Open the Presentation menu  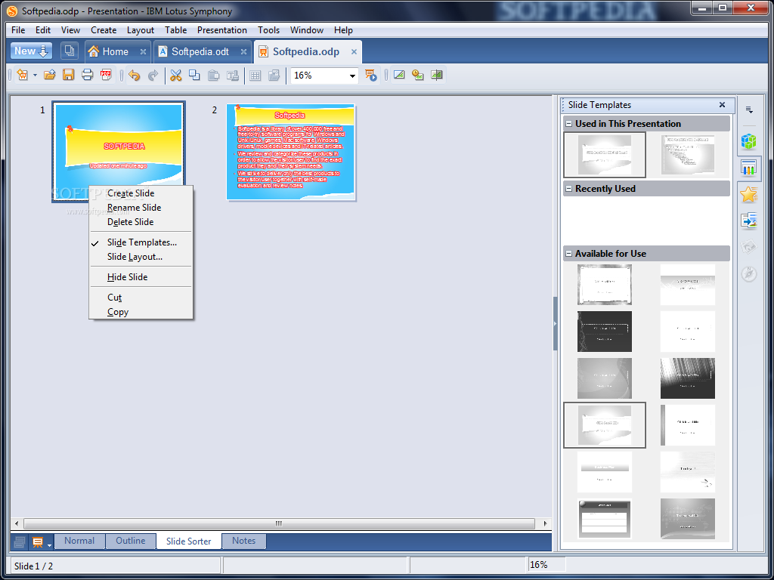coord(221,30)
